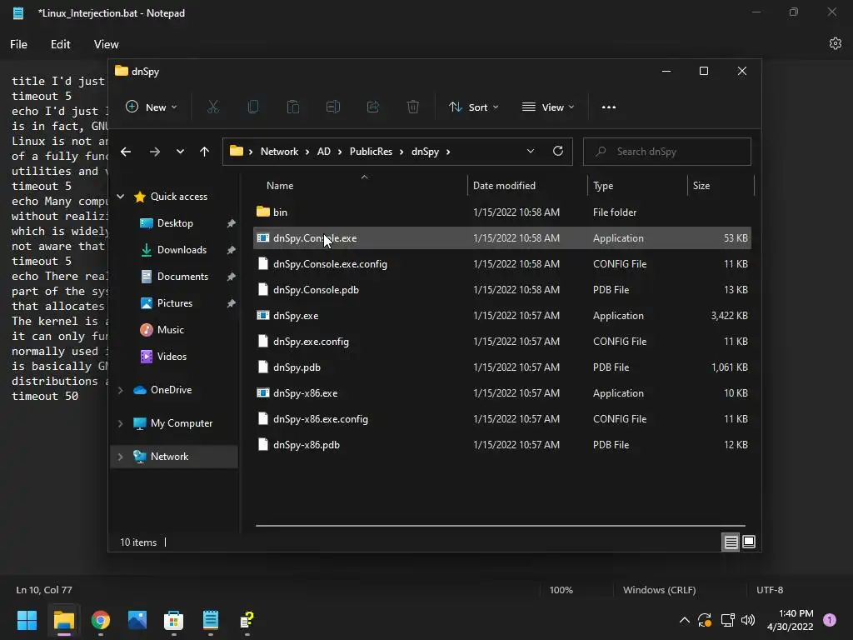Select dnSpy.exe application file
Image resolution: width=853 pixels, height=640 pixels.
pyautogui.click(x=502, y=316)
